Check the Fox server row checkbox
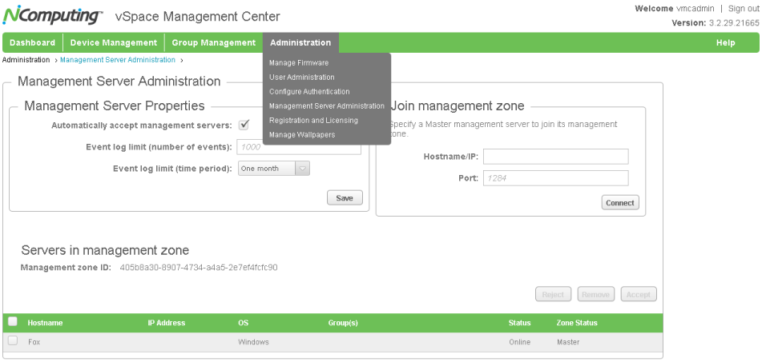Viewport: 762px width, 362px height. (x=13, y=340)
